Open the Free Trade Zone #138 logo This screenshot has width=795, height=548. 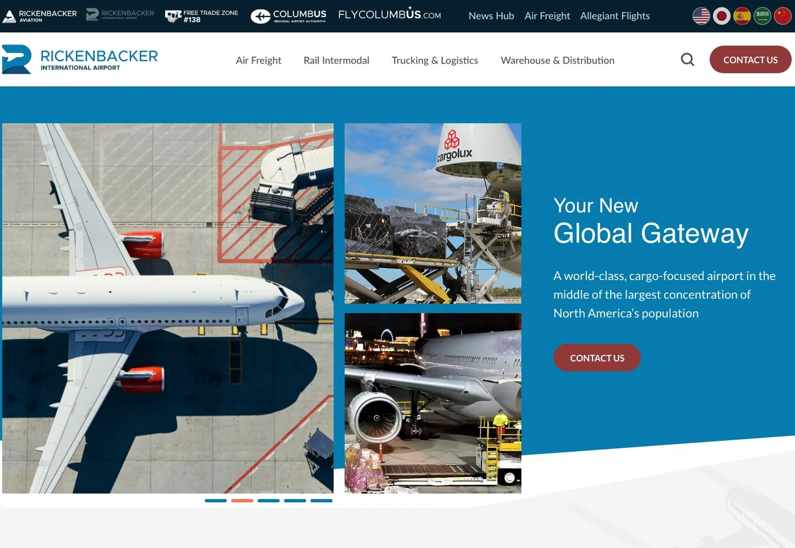point(202,16)
